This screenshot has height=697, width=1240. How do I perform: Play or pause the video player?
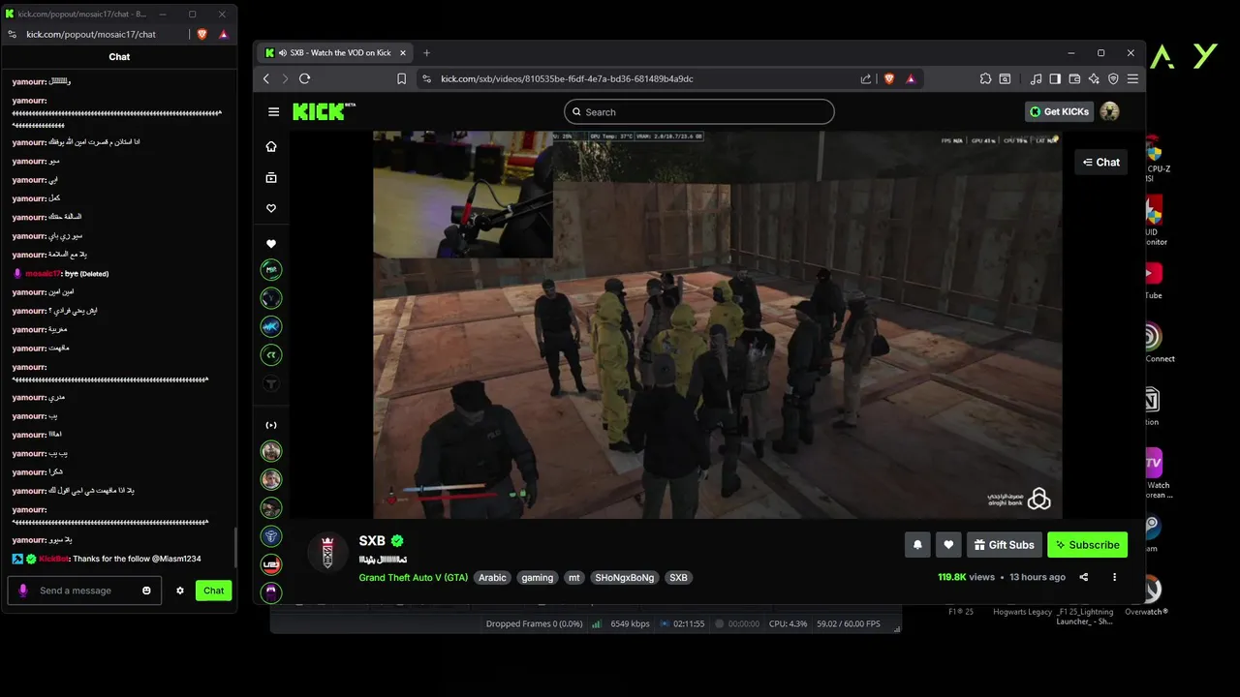[717, 324]
